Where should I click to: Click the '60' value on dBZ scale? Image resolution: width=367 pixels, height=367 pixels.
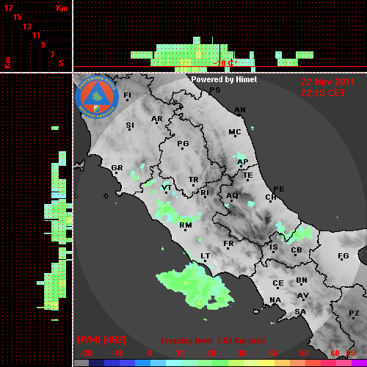pyautogui.click(x=335, y=353)
